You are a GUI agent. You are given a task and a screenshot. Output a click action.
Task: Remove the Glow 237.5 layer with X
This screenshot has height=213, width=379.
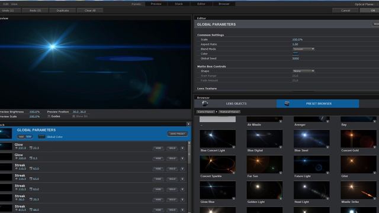pyautogui.click(x=182, y=148)
